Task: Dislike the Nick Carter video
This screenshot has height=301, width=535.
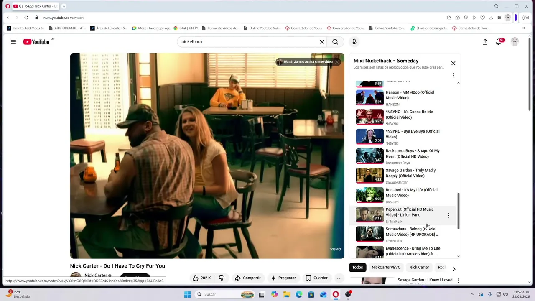Action: pos(222,278)
